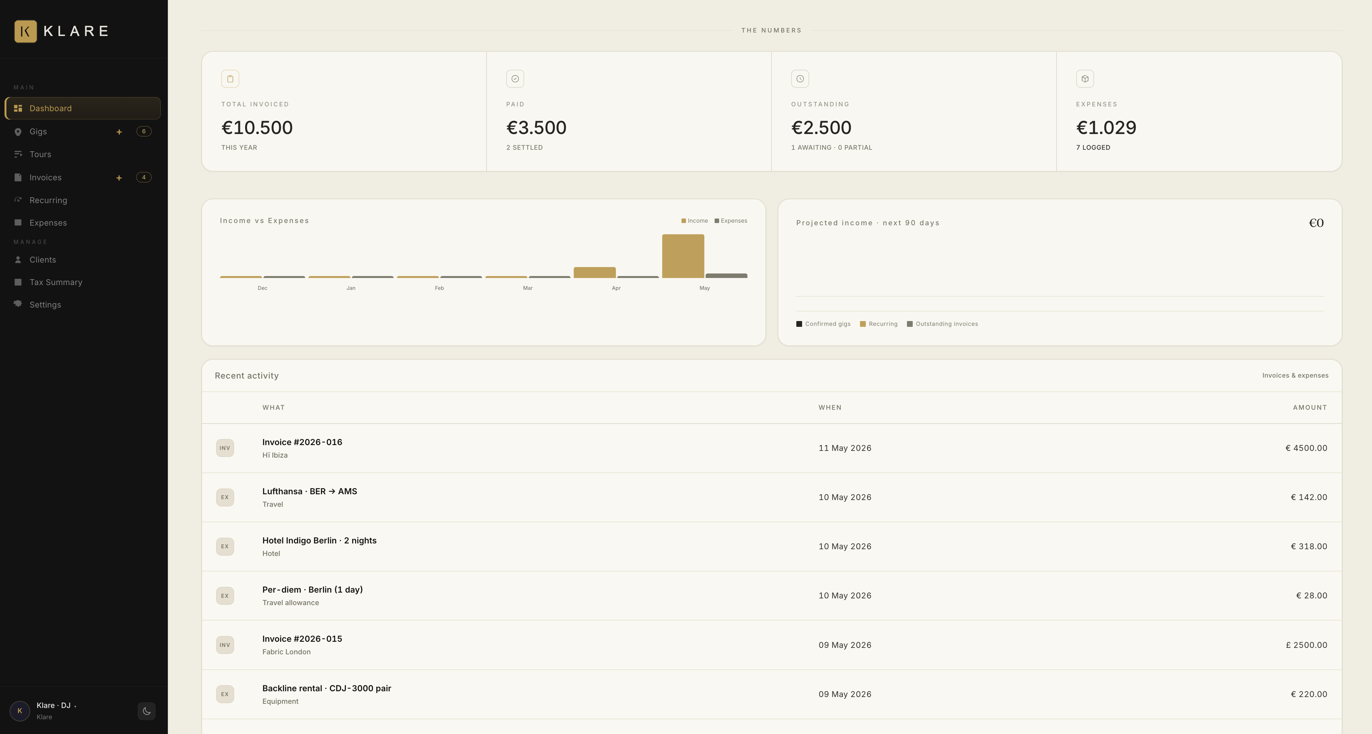1372x734 pixels.
Task: Toggle dark mode with moon icon
Action: pos(146,711)
